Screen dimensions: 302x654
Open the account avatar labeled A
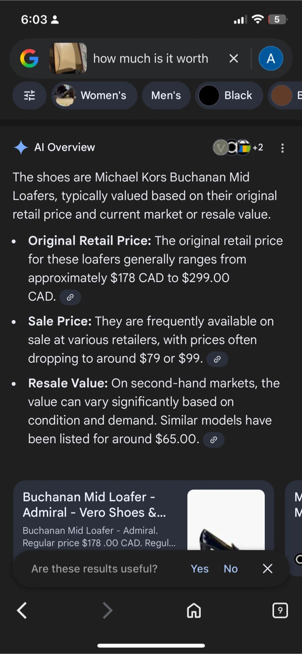click(x=271, y=59)
